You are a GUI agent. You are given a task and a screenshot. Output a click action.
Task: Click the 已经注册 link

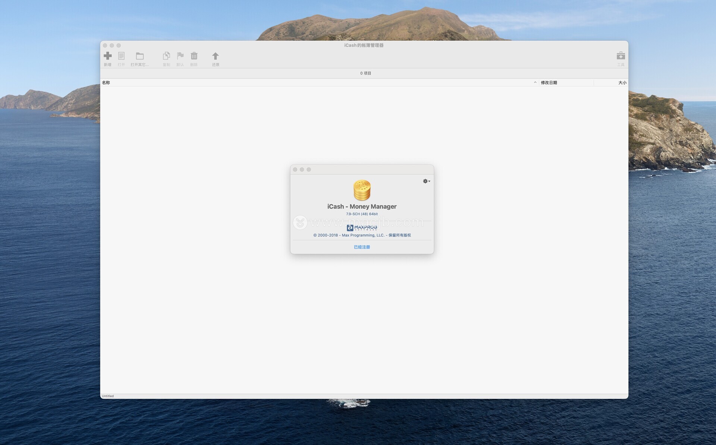pyautogui.click(x=362, y=247)
